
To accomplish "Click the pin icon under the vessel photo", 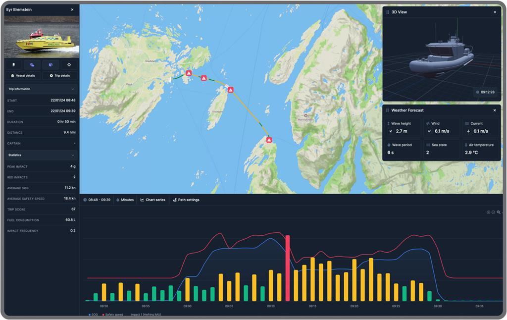I will [14, 65].
